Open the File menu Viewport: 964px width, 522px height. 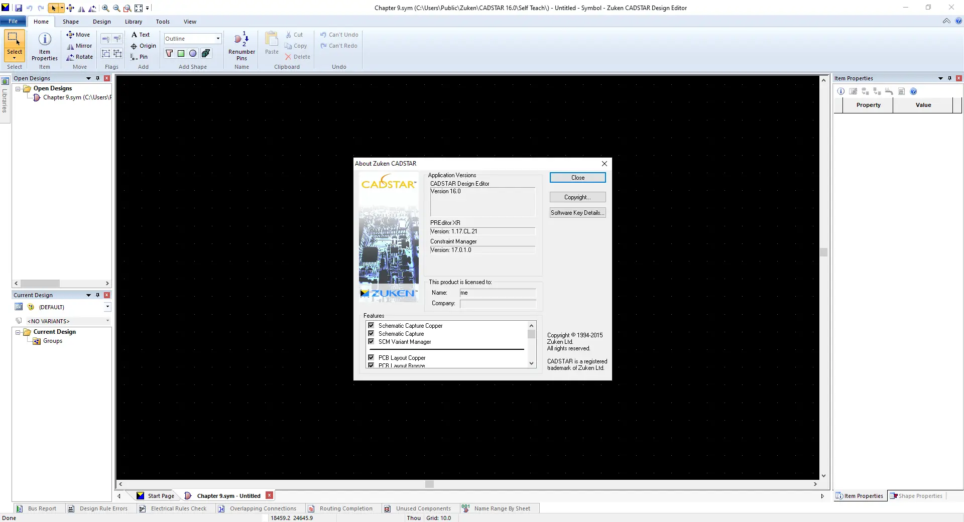pyautogui.click(x=13, y=22)
